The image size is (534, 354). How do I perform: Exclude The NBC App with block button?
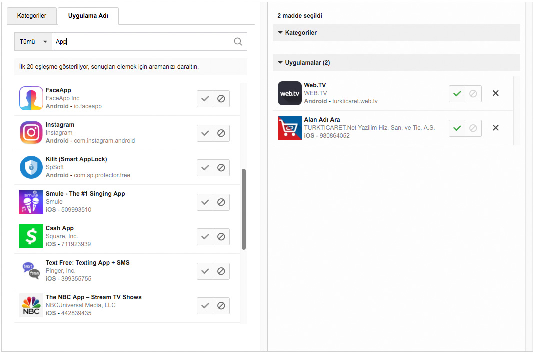pos(221,306)
